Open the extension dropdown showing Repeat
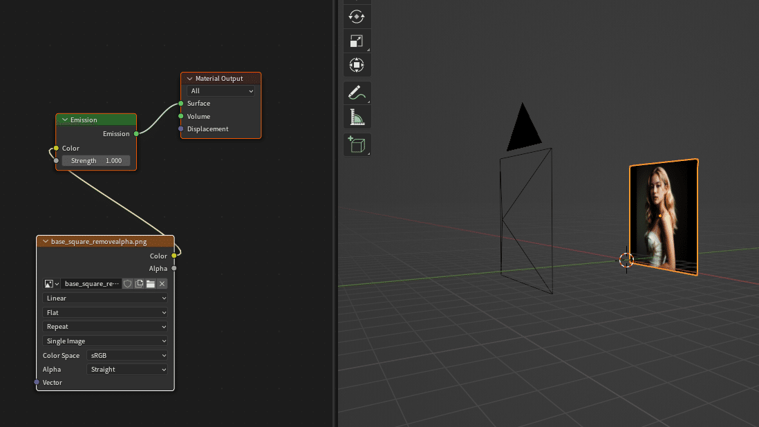Viewport: 759px width, 427px height. tap(104, 326)
